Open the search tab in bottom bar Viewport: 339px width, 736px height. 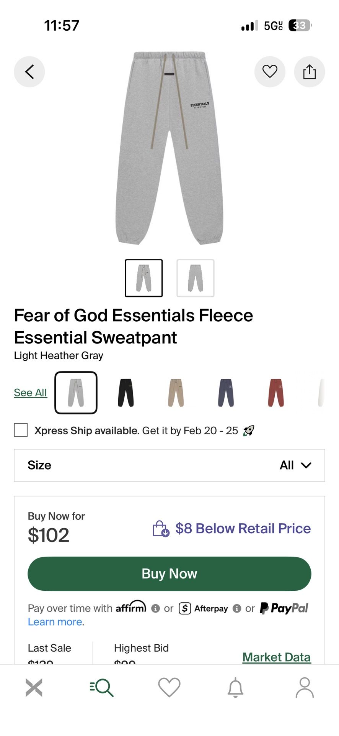102,687
